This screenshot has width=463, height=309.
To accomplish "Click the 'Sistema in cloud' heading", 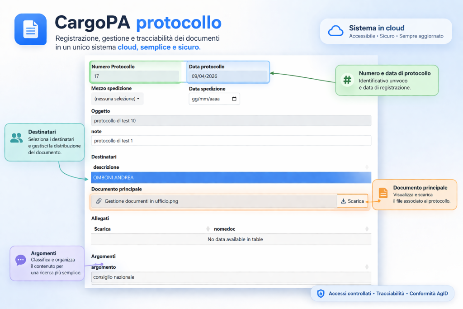I will (x=377, y=28).
